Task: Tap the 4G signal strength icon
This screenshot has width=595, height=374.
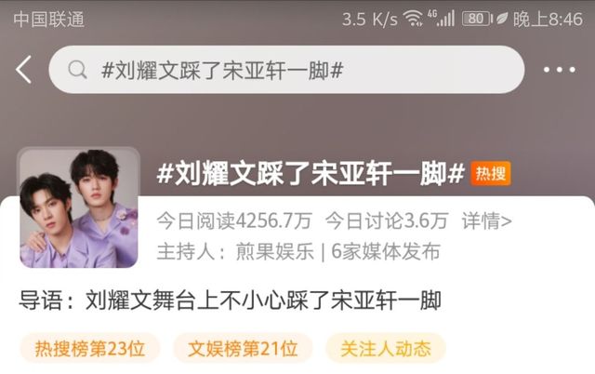Action: pos(441,19)
